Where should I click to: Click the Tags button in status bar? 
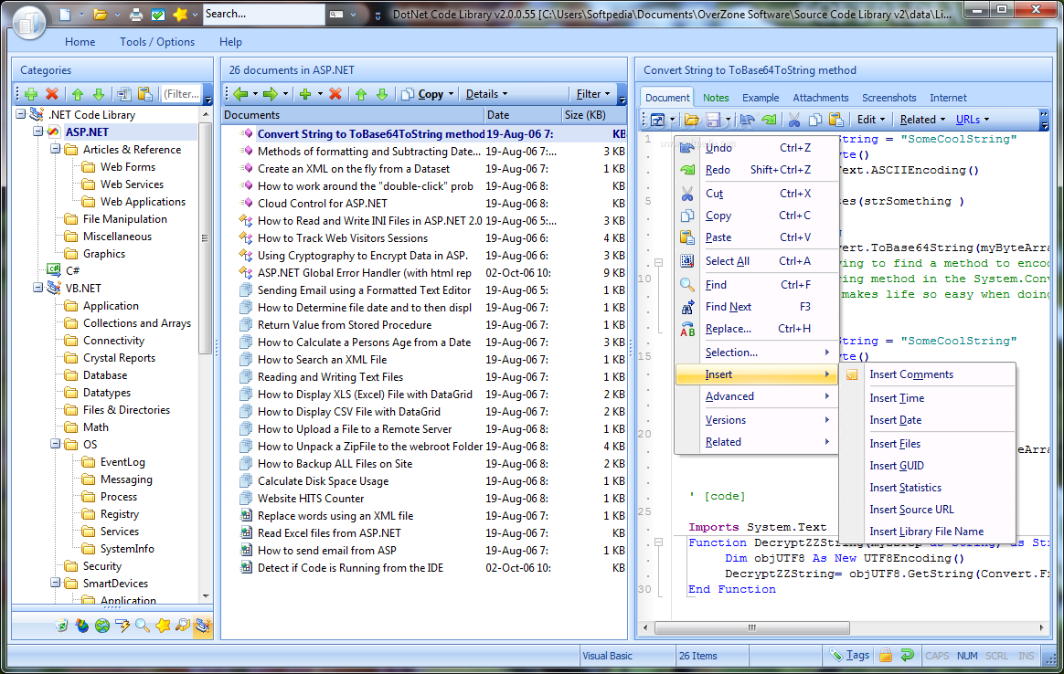849,655
